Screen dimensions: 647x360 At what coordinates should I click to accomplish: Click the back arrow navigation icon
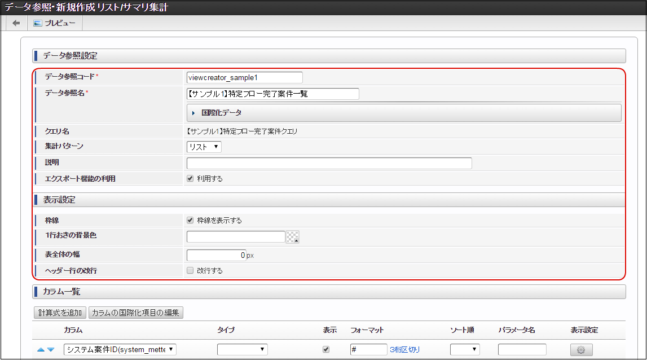pos(15,23)
